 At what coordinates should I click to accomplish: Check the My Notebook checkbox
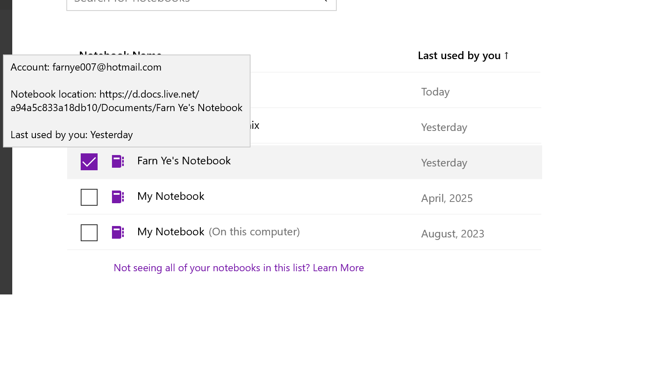click(x=89, y=197)
